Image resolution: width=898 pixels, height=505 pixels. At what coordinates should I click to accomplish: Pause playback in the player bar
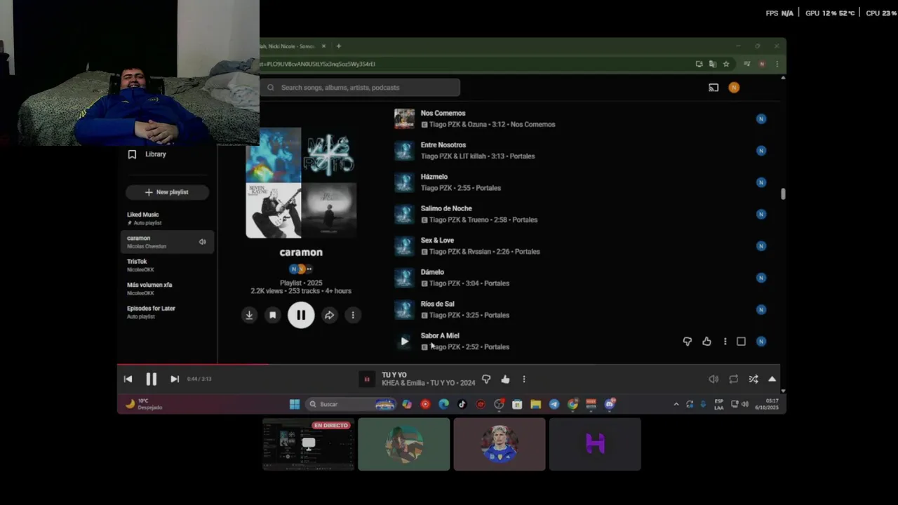(x=151, y=379)
